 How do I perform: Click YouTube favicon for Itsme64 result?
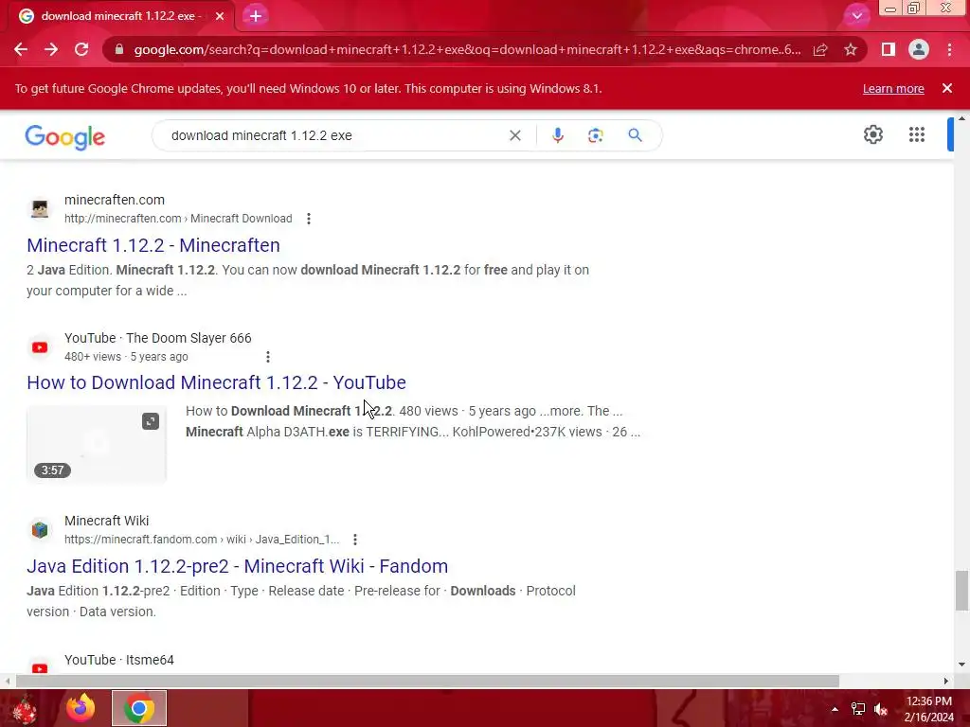click(x=40, y=668)
